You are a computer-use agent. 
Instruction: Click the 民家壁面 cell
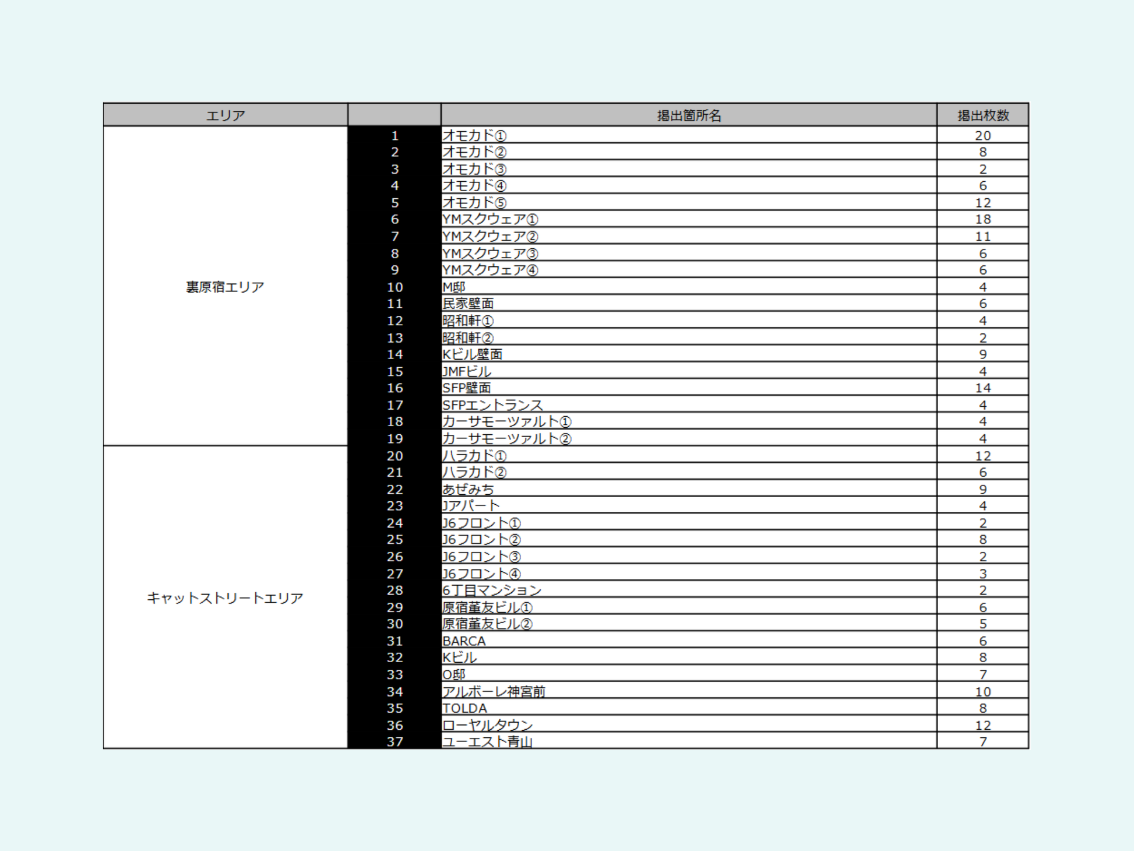tap(689, 303)
